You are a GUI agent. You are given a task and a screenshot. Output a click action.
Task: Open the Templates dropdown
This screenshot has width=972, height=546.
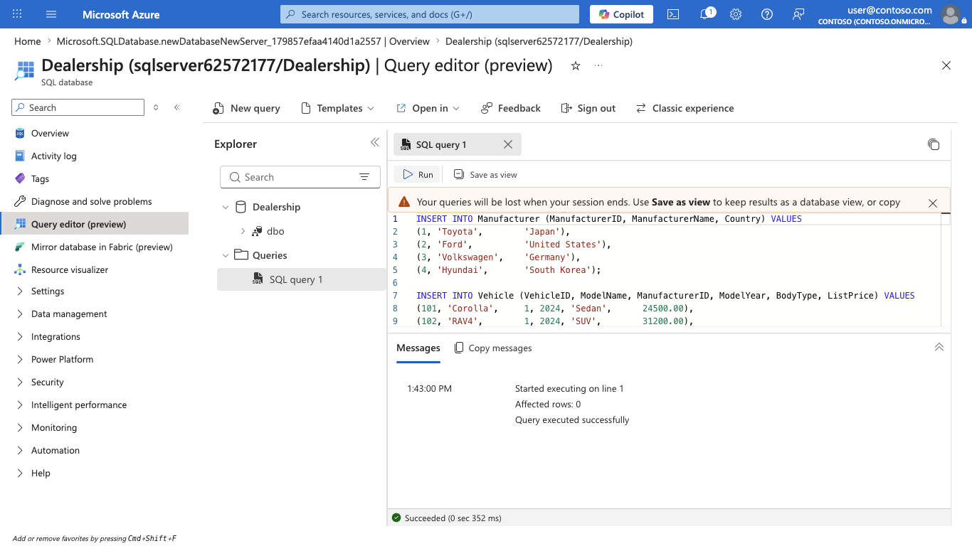tap(337, 108)
